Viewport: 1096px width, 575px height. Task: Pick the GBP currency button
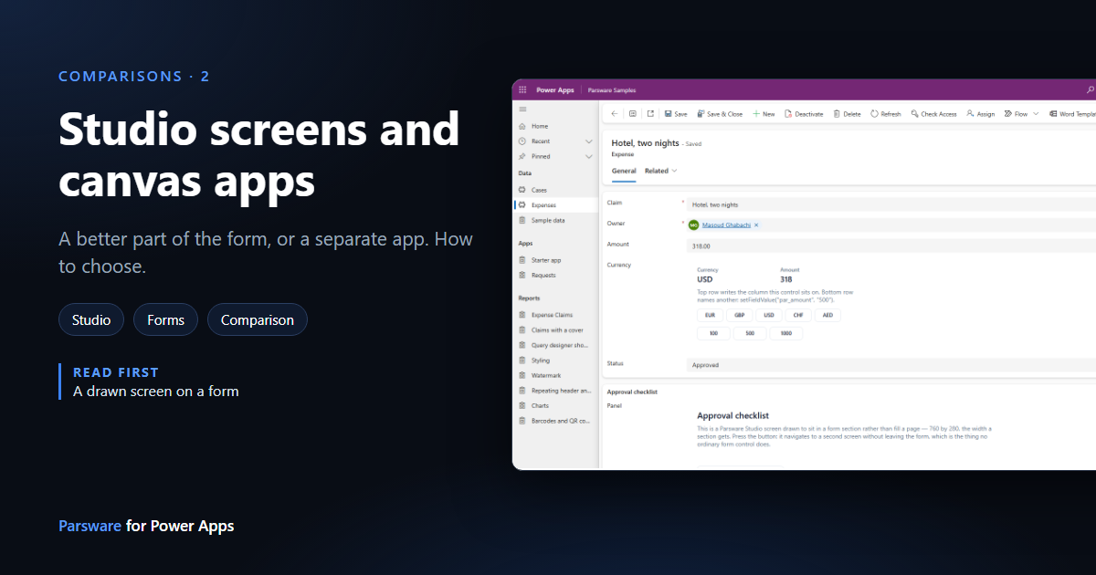click(740, 315)
